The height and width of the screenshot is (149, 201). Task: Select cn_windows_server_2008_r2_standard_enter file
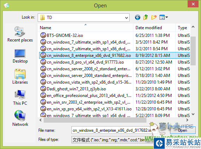coord(88,69)
